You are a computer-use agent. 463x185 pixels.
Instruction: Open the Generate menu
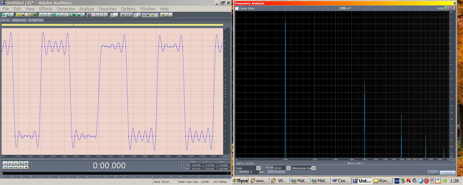tap(66, 9)
